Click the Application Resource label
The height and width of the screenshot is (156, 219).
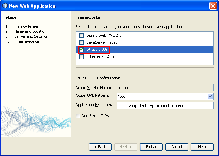tap(94, 104)
